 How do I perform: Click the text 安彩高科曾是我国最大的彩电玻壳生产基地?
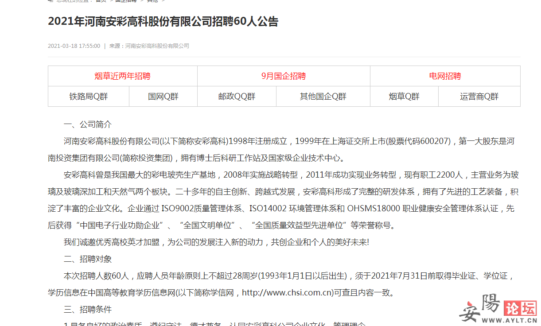point(140,175)
